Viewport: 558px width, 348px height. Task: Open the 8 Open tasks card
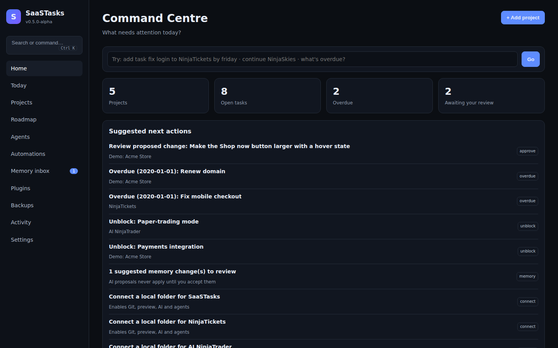267,96
